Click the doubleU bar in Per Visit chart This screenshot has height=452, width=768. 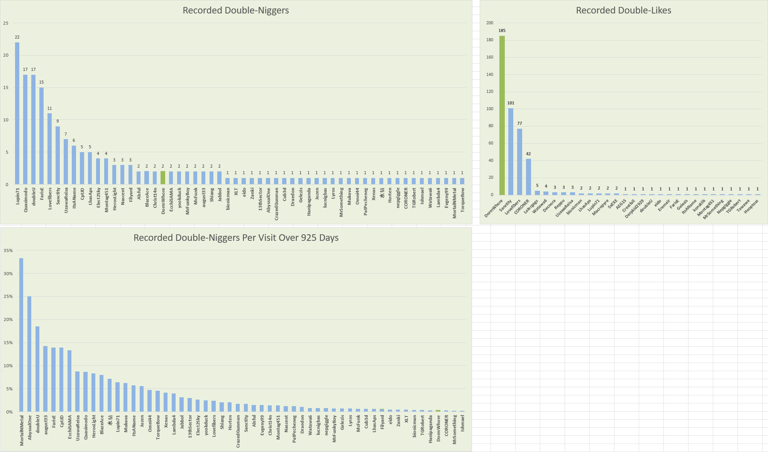coord(37,369)
